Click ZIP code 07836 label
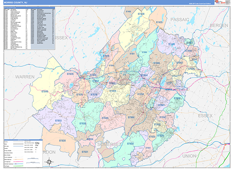Viewport: 233px width, 171px height. (x=80, y=94)
